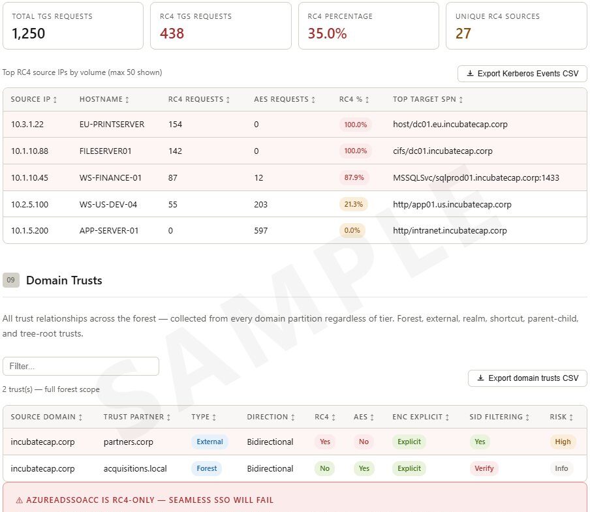590x512 pixels.
Task: Click the sort icon next to TOP TARGET SPN
Action: pyautogui.click(x=461, y=99)
